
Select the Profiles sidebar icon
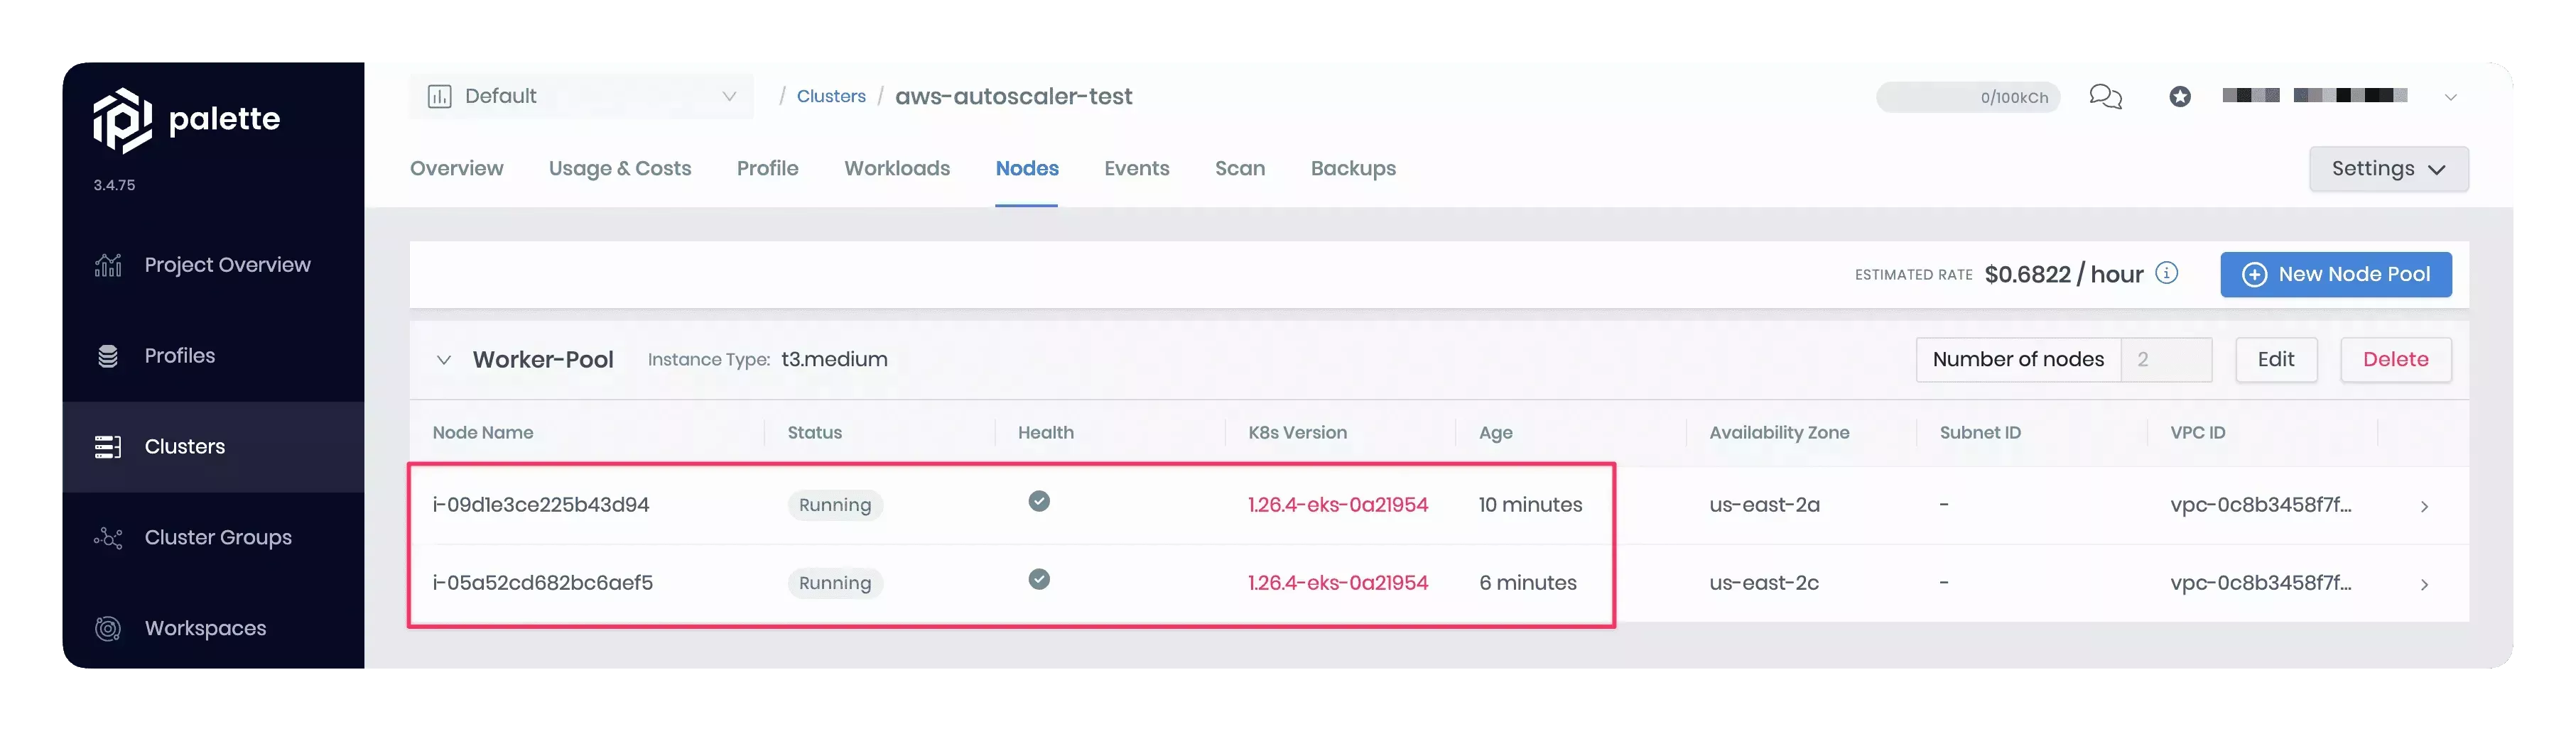108,356
